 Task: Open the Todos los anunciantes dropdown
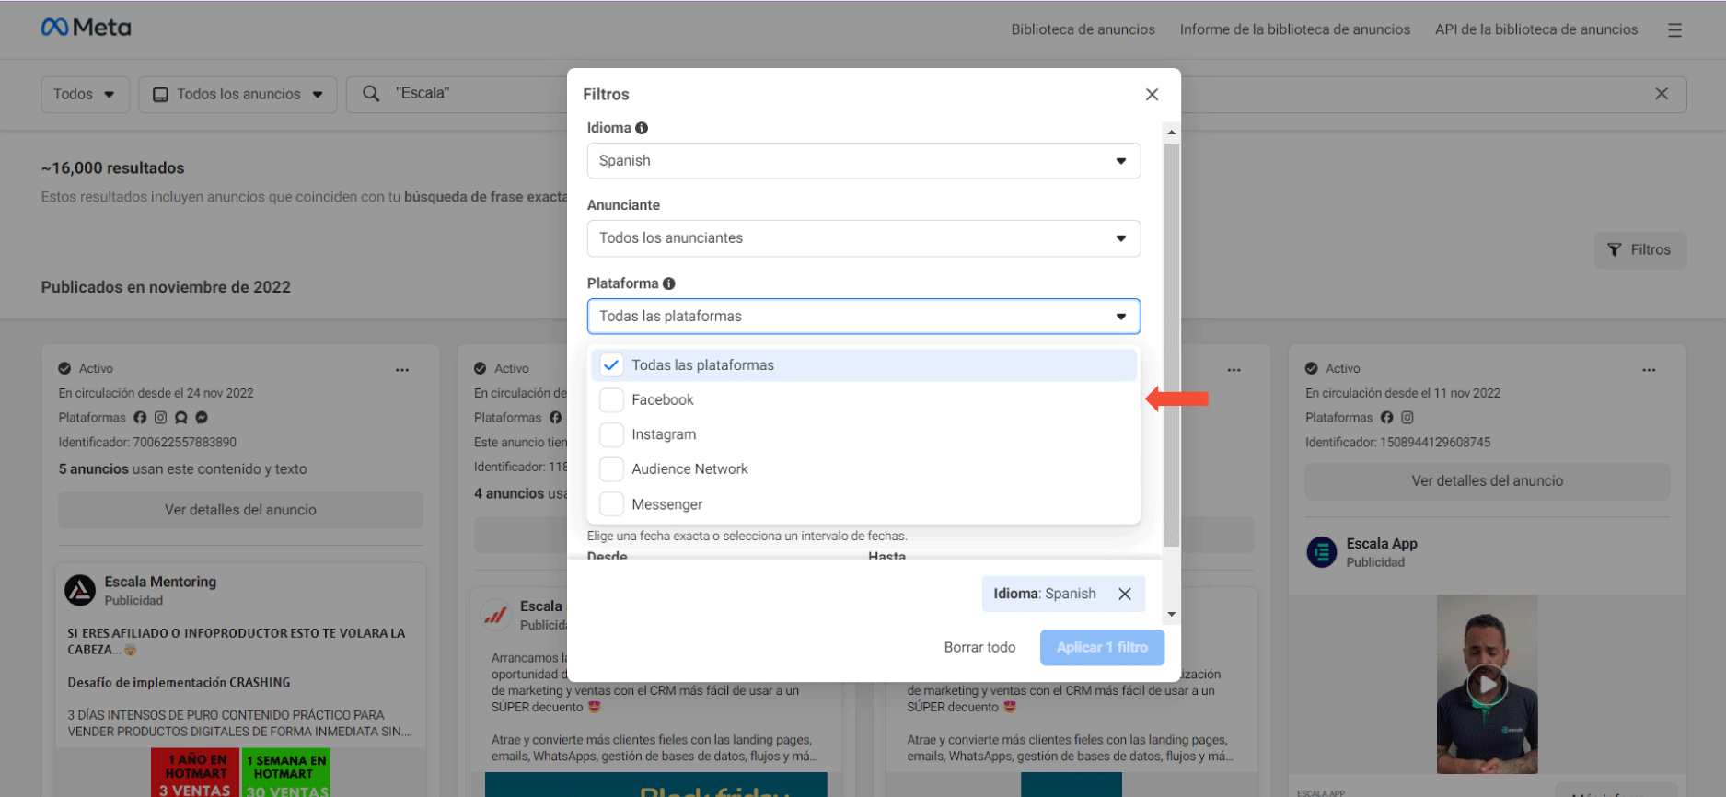coord(863,238)
